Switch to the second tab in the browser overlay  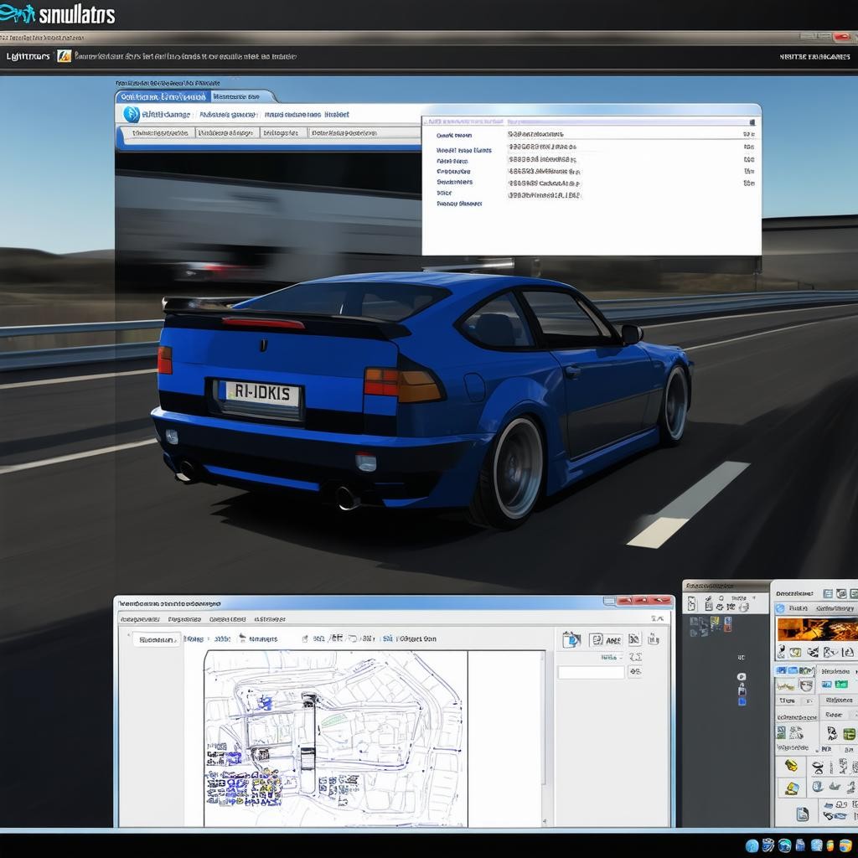coord(240,97)
